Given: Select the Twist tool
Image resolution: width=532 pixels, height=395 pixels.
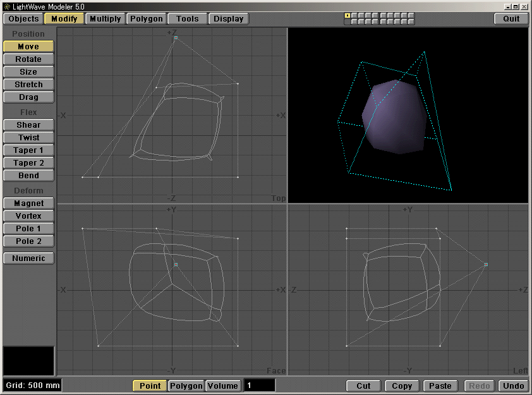Looking at the screenshot, I should pos(28,137).
